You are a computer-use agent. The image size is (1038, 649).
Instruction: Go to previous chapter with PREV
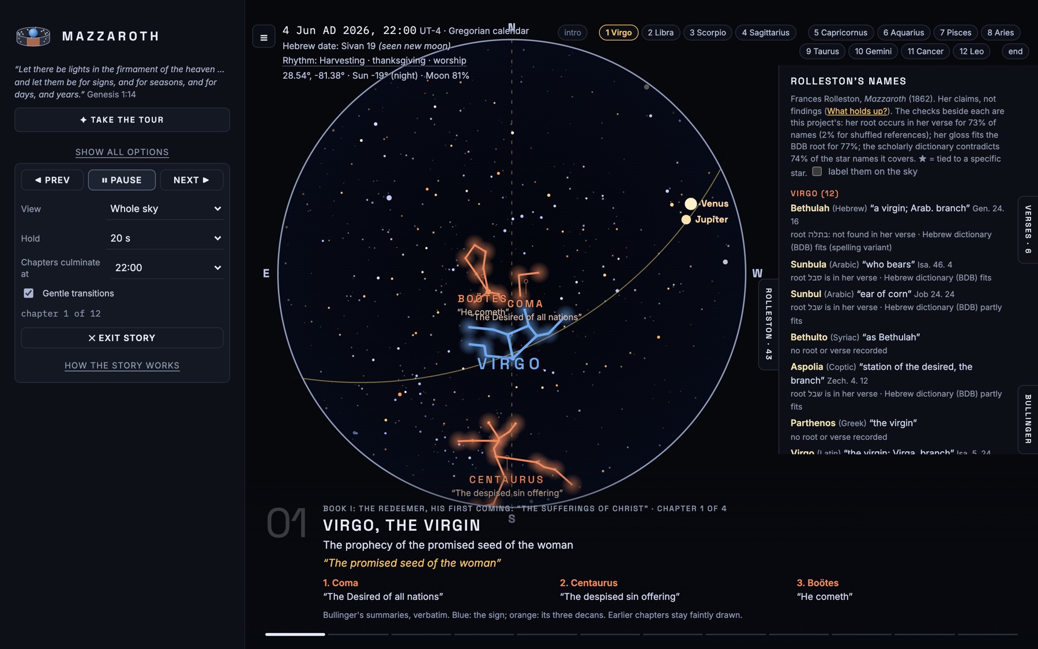click(x=52, y=180)
